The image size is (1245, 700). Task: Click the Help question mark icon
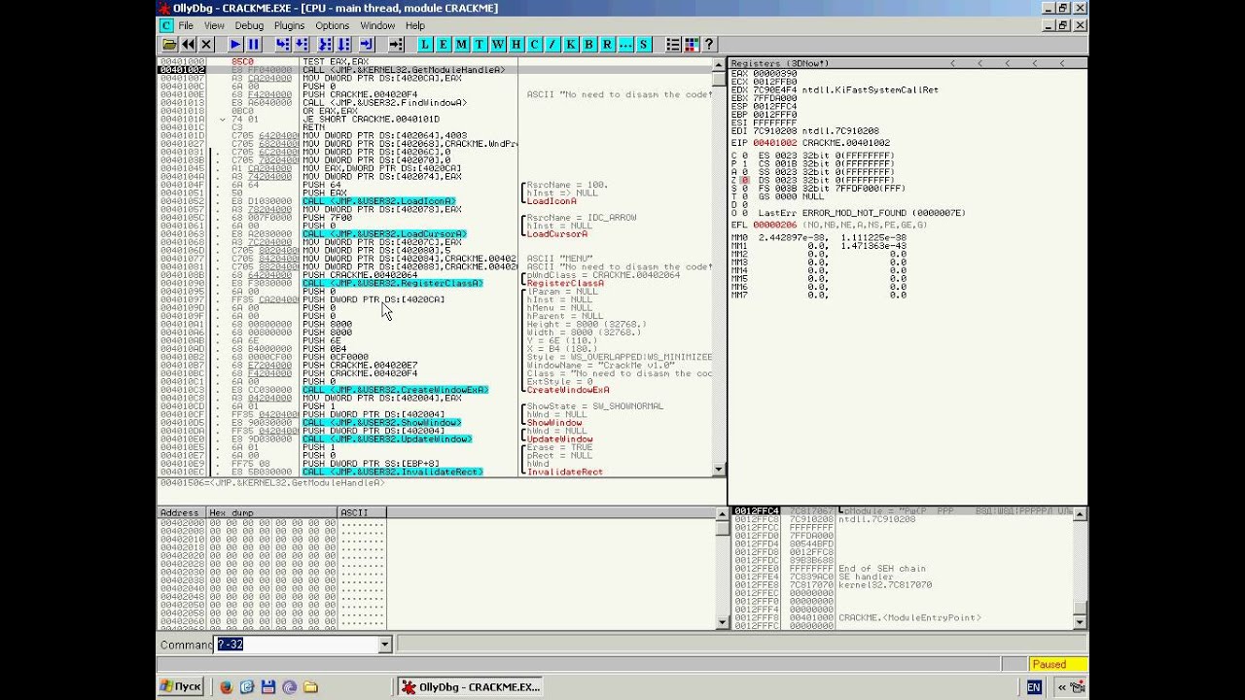click(709, 45)
